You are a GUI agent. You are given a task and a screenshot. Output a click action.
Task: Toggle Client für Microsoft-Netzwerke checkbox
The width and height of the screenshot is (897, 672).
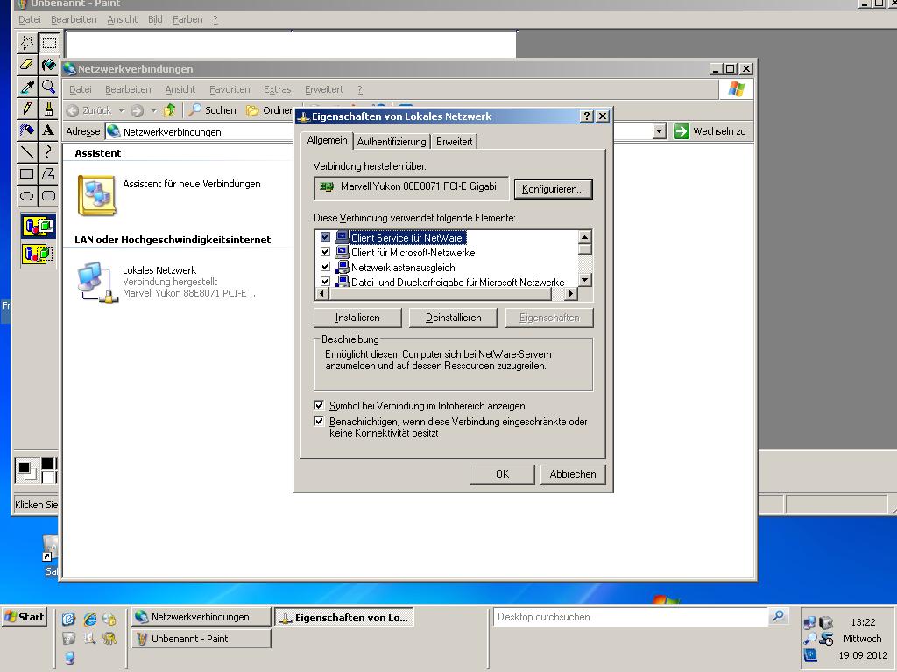coord(326,251)
